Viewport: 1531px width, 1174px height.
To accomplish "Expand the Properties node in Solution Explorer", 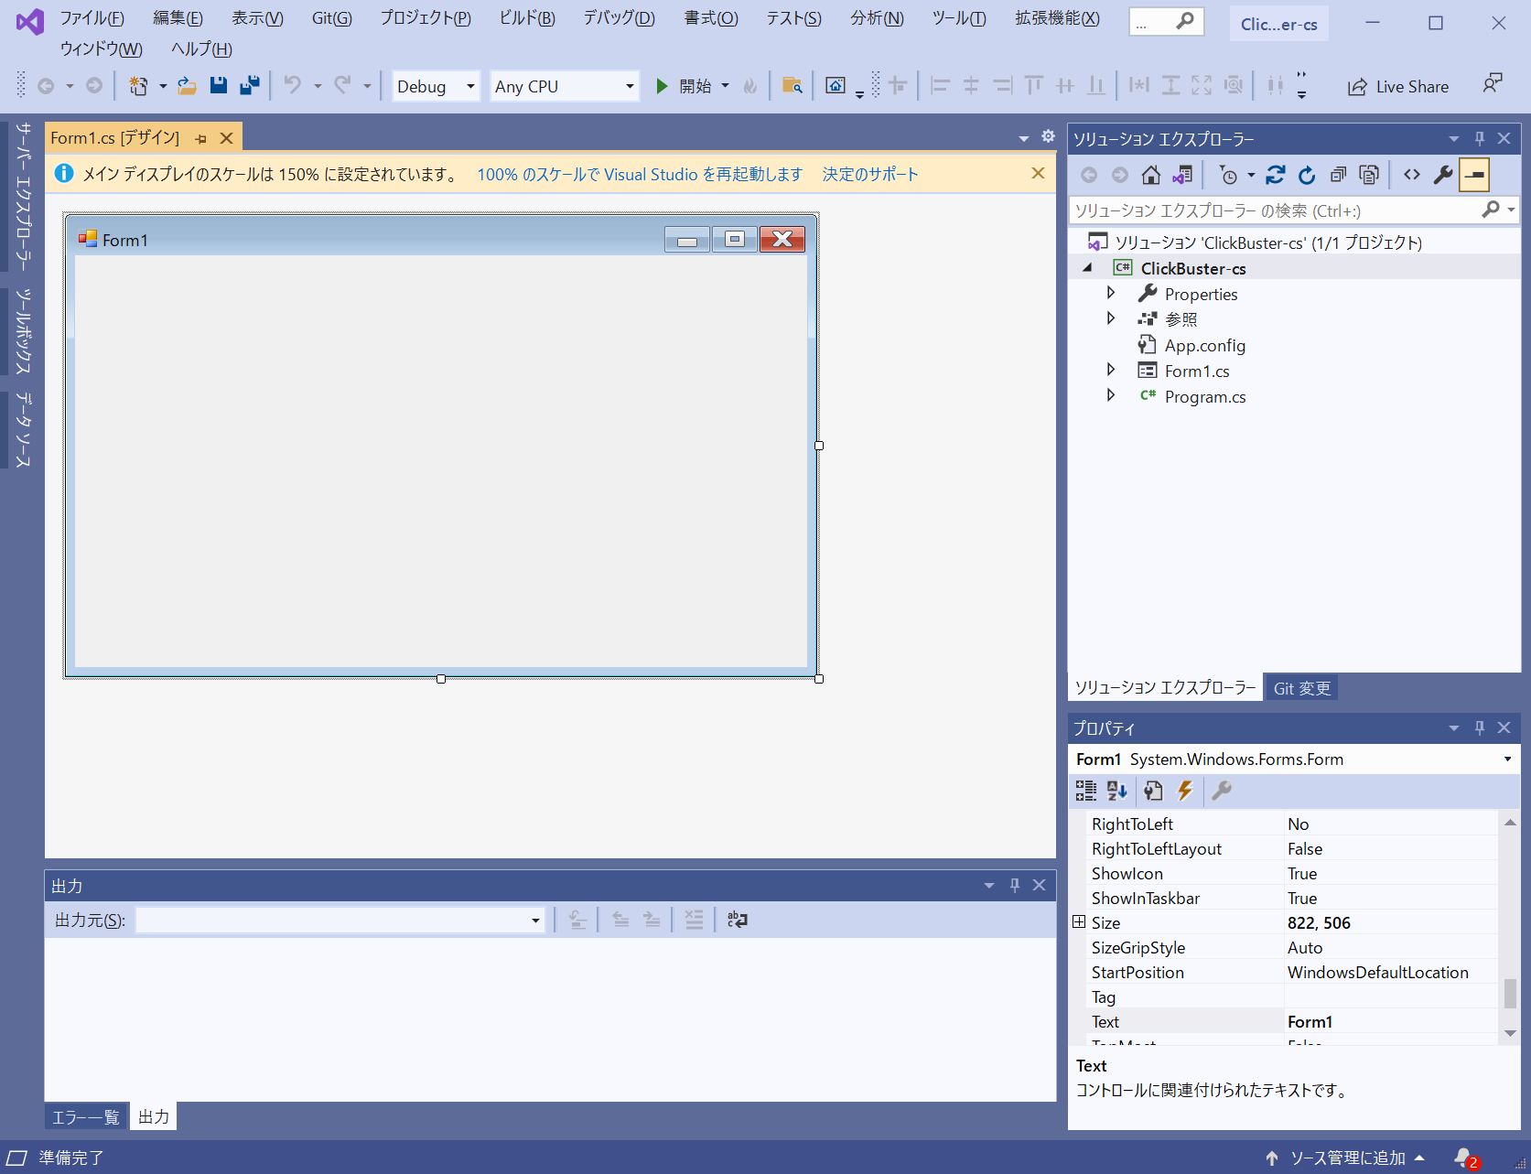I will [1111, 293].
